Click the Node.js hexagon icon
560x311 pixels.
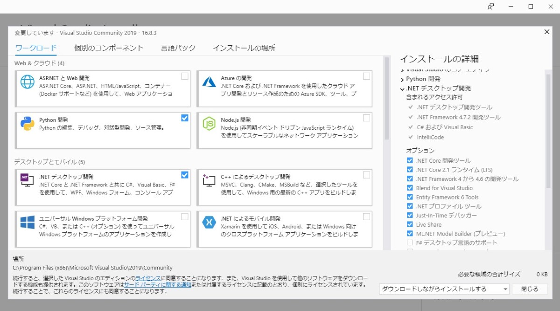pos(209,124)
